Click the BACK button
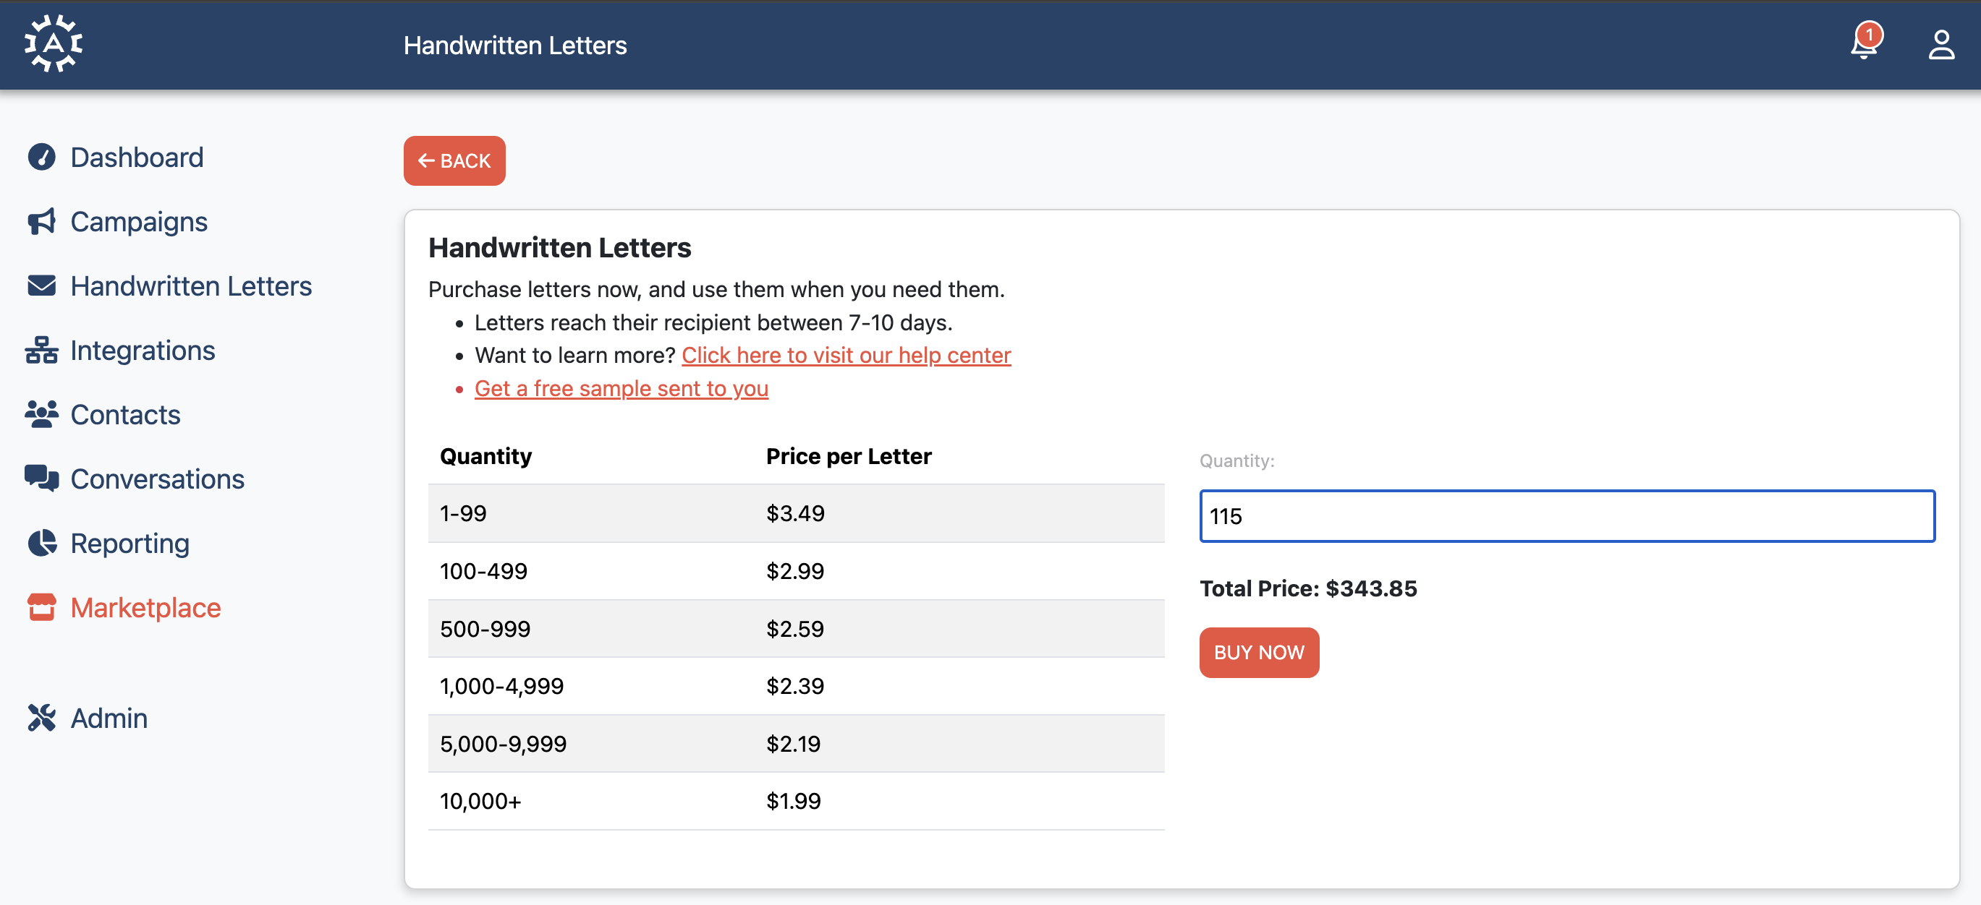This screenshot has width=1981, height=905. click(454, 160)
